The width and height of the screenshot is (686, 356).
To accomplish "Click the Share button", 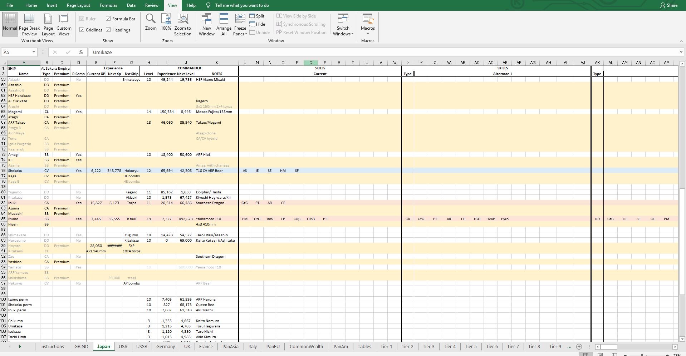I will [668, 5].
